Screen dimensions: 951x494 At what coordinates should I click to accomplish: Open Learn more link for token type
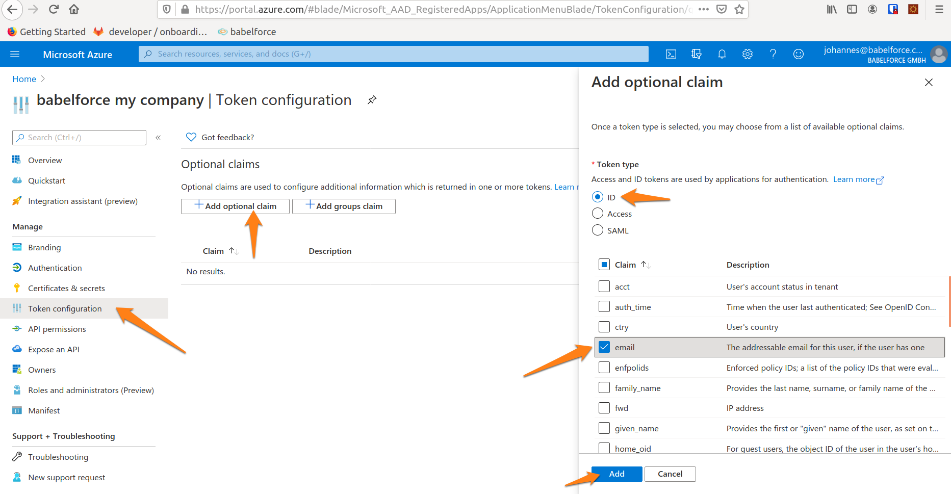point(859,179)
